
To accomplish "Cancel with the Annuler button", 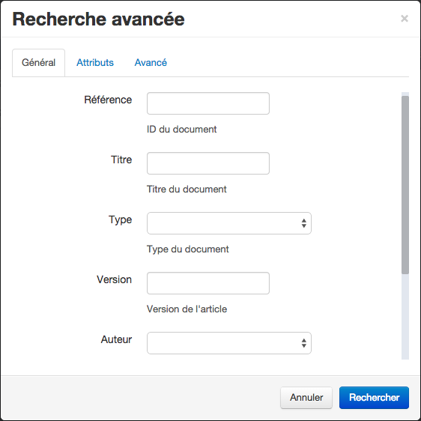I will point(306,398).
